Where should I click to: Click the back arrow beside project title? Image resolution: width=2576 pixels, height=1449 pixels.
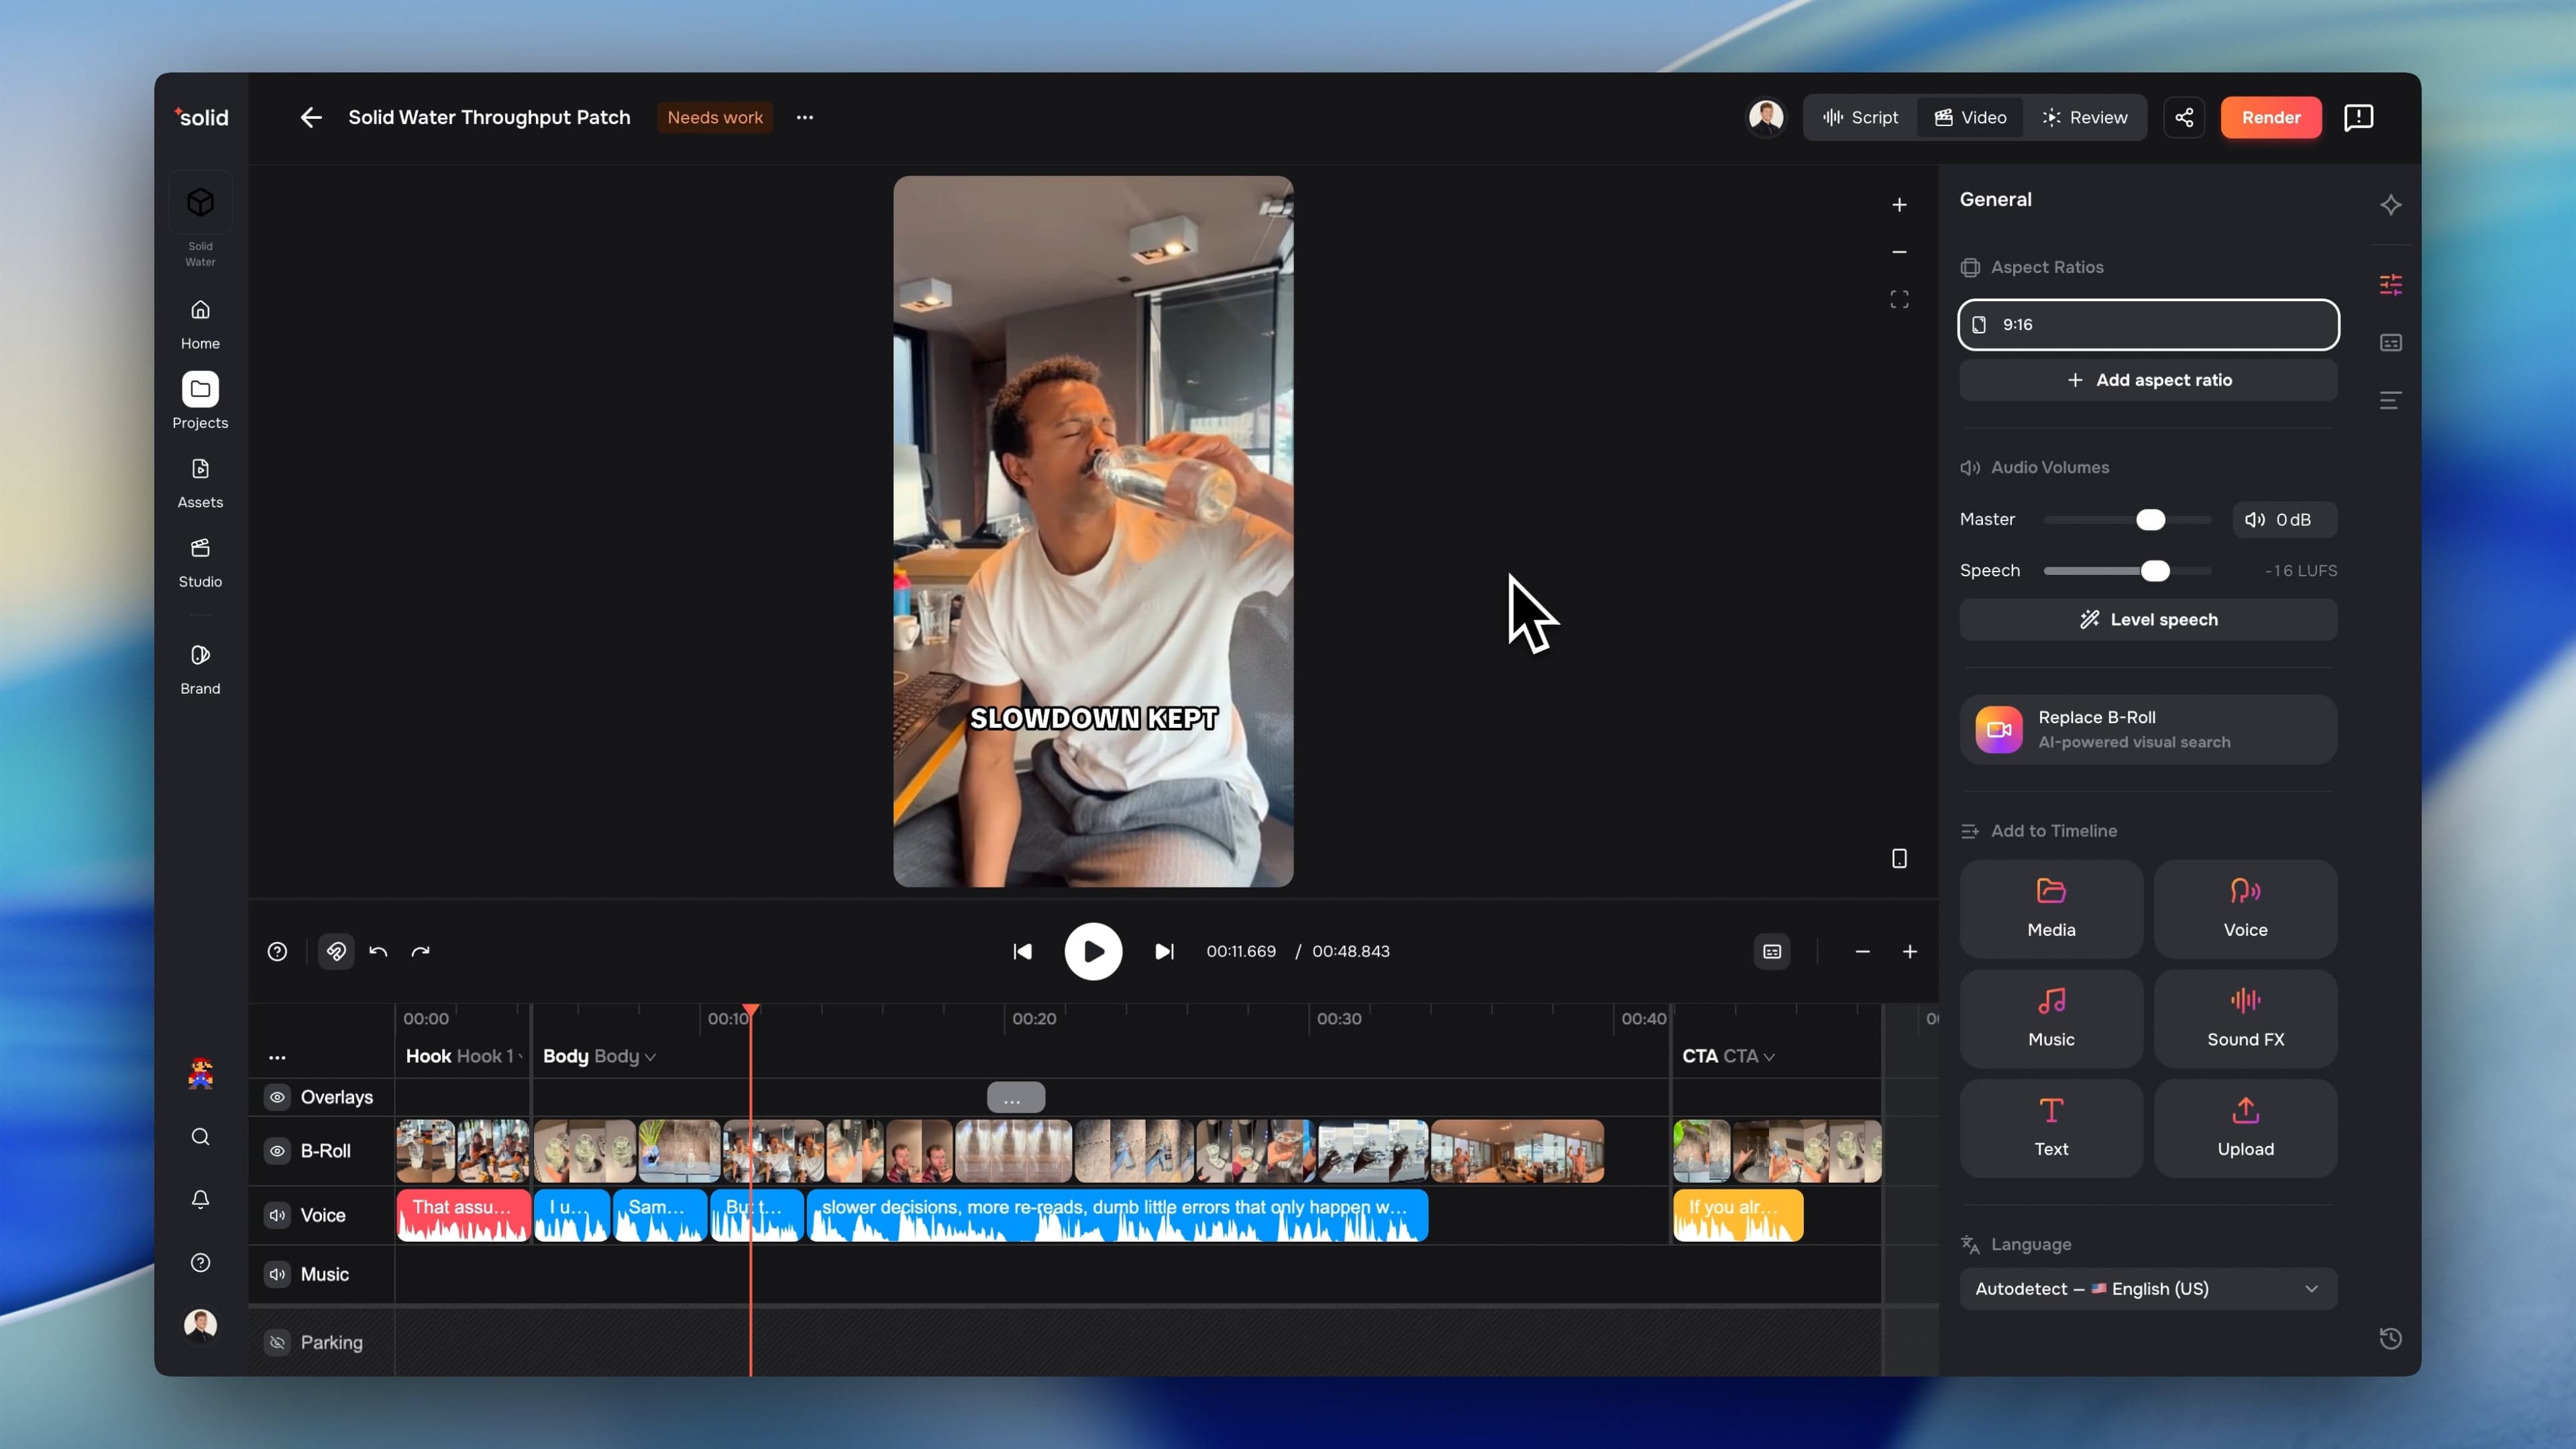click(x=311, y=117)
